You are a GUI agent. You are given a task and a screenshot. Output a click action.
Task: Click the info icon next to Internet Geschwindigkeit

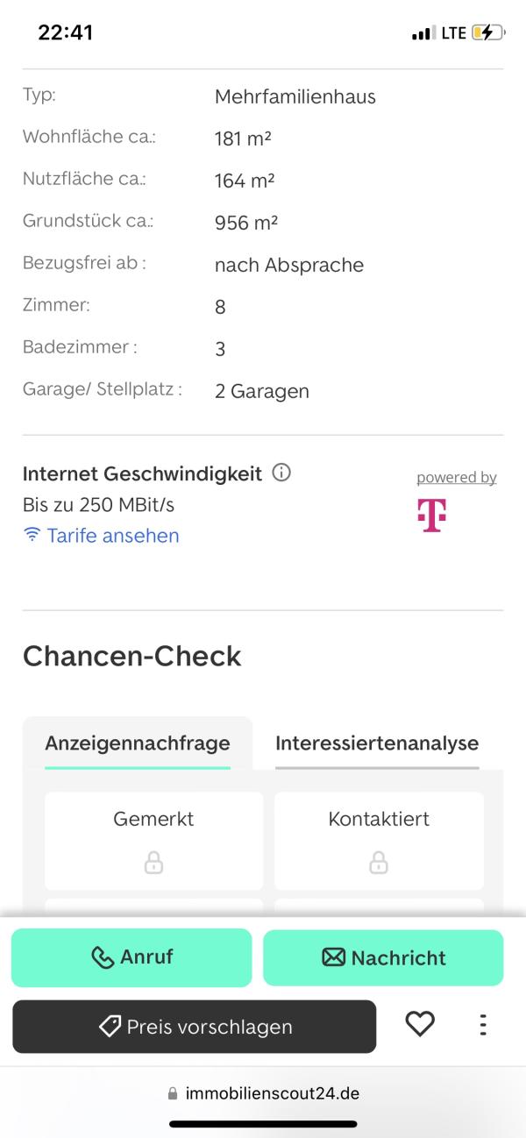coord(281,473)
